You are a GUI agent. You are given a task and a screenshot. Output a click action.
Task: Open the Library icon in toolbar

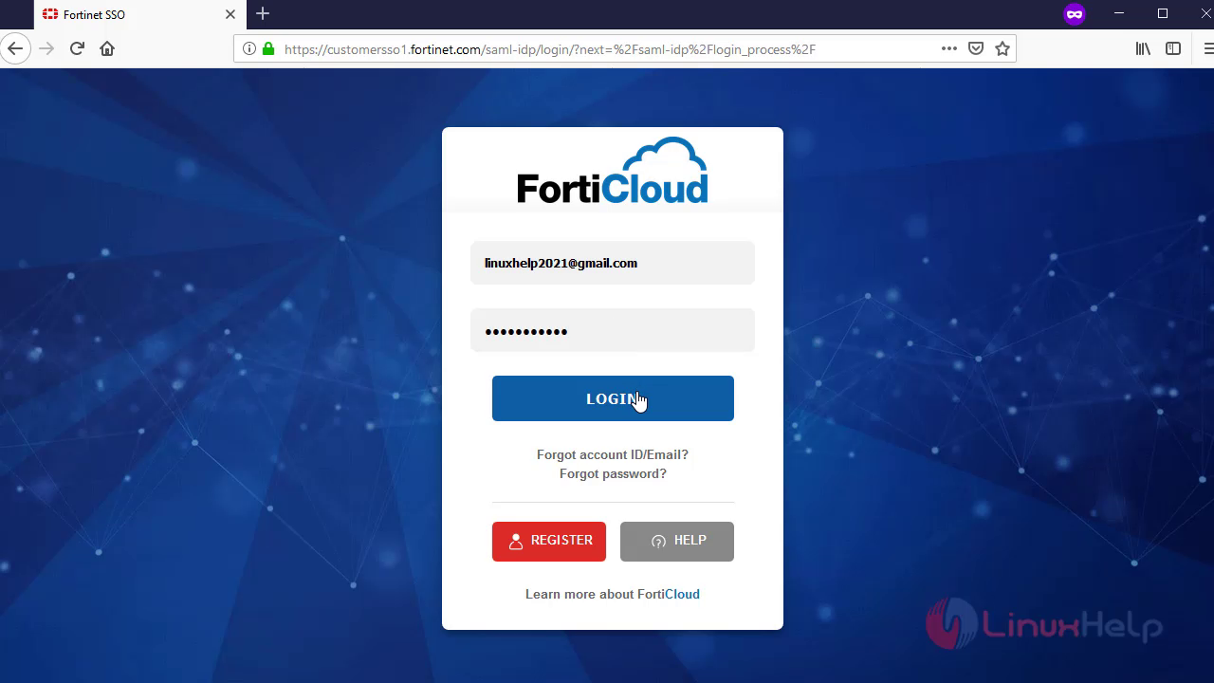click(x=1143, y=48)
